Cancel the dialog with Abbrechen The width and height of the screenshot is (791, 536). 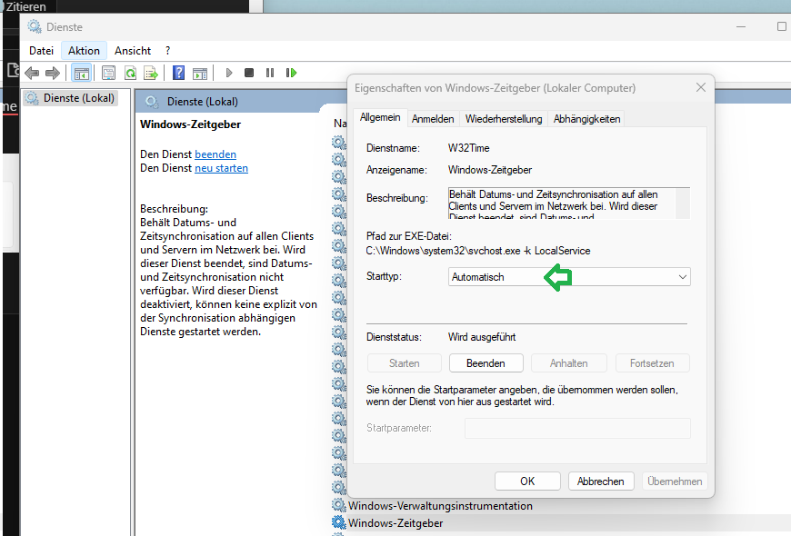(600, 481)
